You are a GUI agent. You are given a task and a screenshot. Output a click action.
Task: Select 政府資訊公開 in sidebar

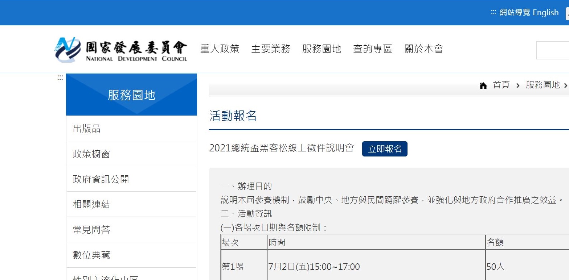131,179
